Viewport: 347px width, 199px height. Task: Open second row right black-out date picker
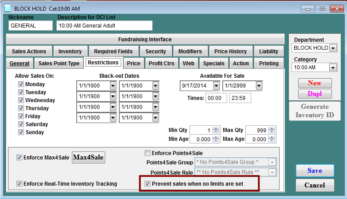tap(156, 96)
